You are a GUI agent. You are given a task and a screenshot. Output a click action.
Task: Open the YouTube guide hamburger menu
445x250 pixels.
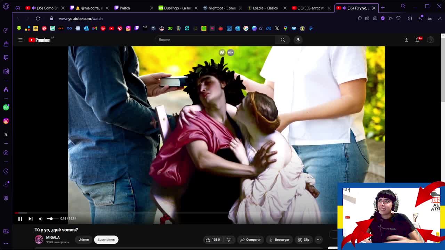pyautogui.click(x=21, y=40)
